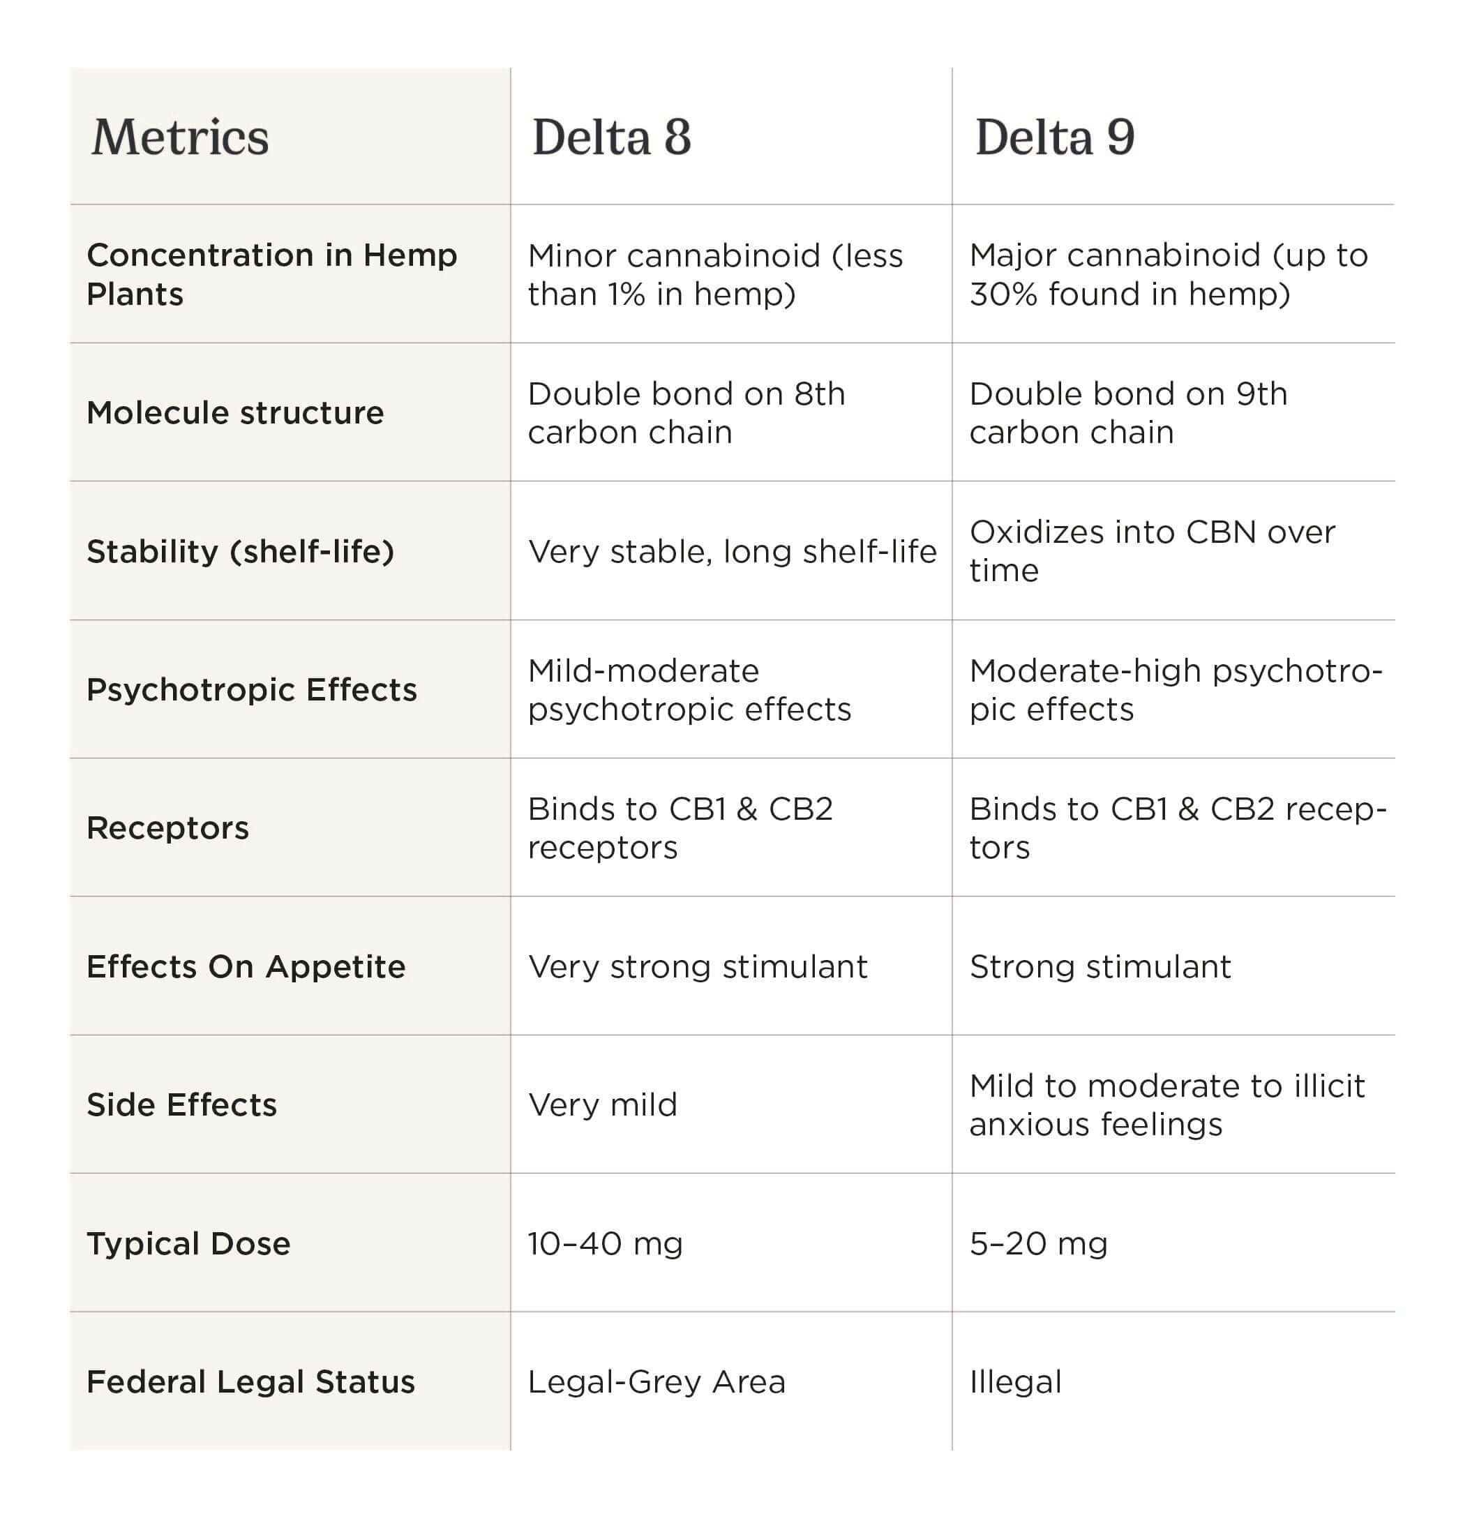Select the Molecule structure row label
The image size is (1463, 1514).
coord(235,412)
